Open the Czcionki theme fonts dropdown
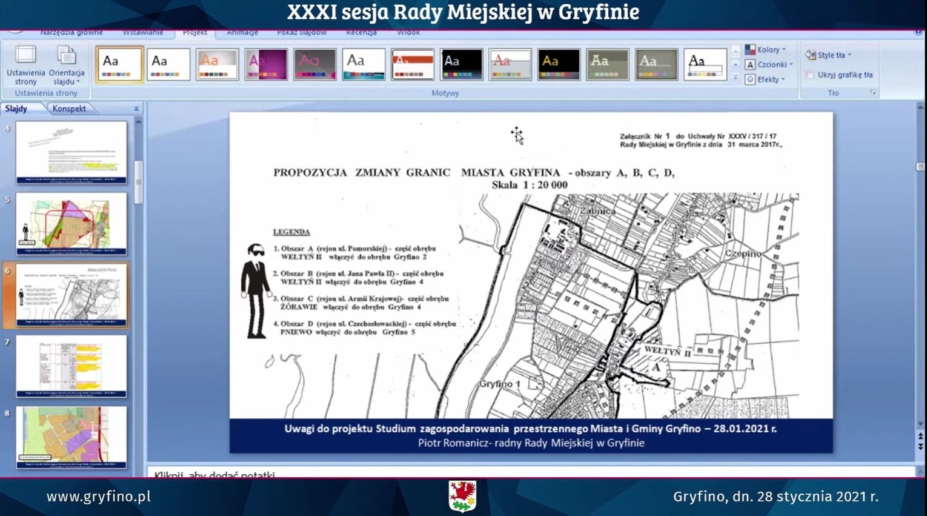The height and width of the screenshot is (516, 927). click(769, 64)
